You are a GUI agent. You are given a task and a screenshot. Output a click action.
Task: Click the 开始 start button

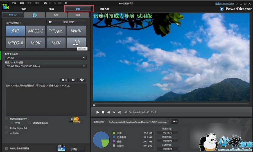[x=71, y=149]
